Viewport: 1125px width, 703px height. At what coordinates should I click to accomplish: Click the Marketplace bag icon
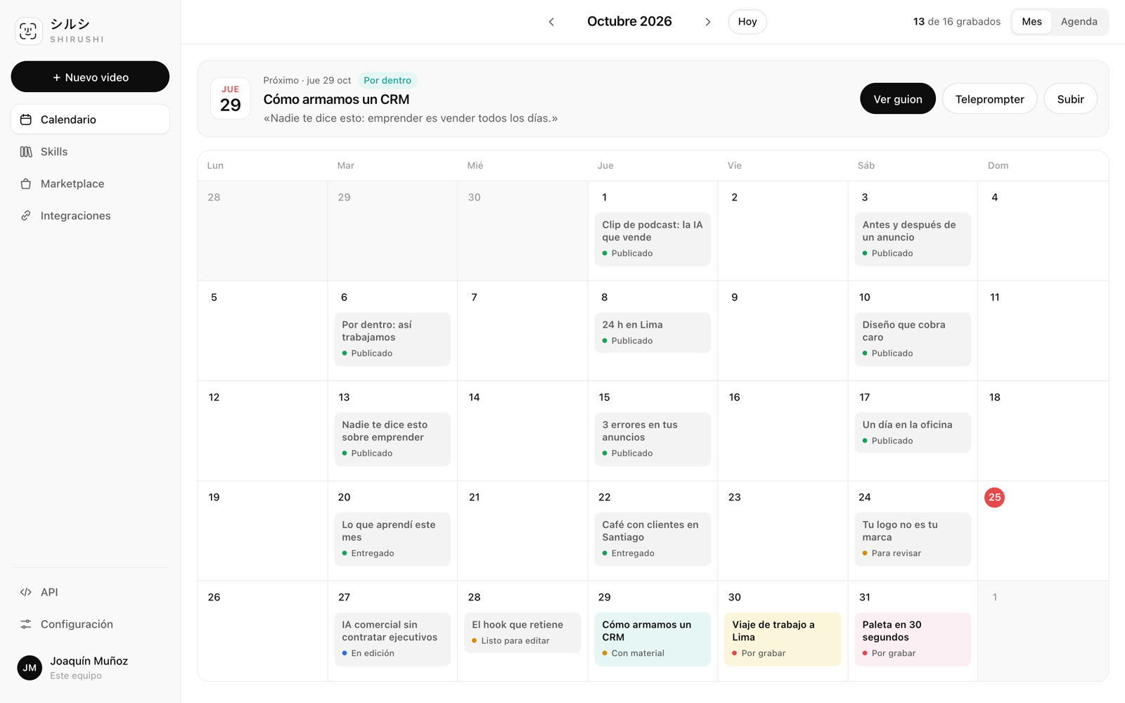[x=26, y=183]
